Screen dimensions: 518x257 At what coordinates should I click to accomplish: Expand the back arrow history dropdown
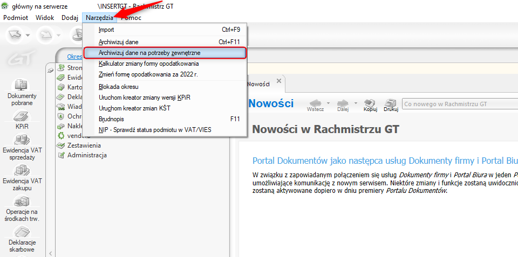(x=28, y=36)
